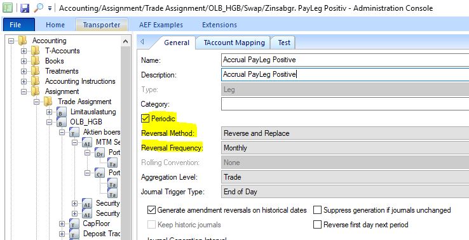This screenshot has width=469, height=240.
Task: Select the General tab
Action: [177, 43]
